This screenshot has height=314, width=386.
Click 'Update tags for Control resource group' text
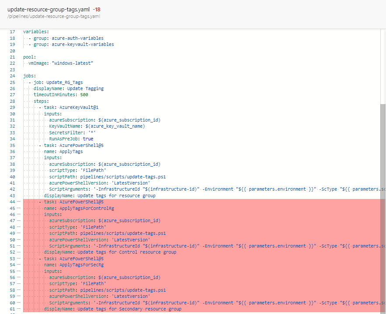[127, 252]
